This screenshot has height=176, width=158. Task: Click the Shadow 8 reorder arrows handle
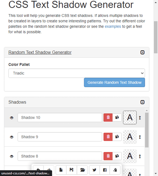(140, 156)
